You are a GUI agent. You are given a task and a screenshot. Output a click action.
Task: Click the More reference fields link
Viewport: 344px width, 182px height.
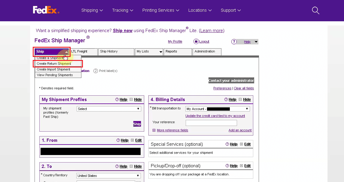point(172,130)
